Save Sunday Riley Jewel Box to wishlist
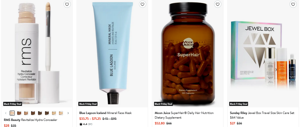The height and width of the screenshot is (127, 300). coord(293,4)
